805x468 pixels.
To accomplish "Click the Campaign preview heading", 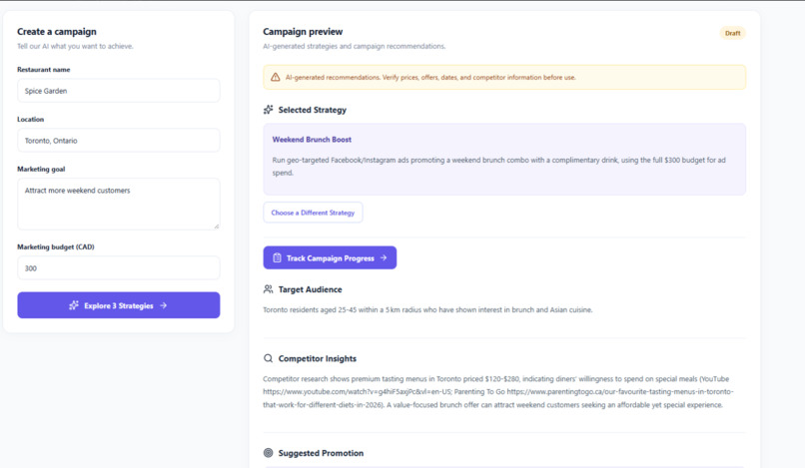I will (303, 32).
